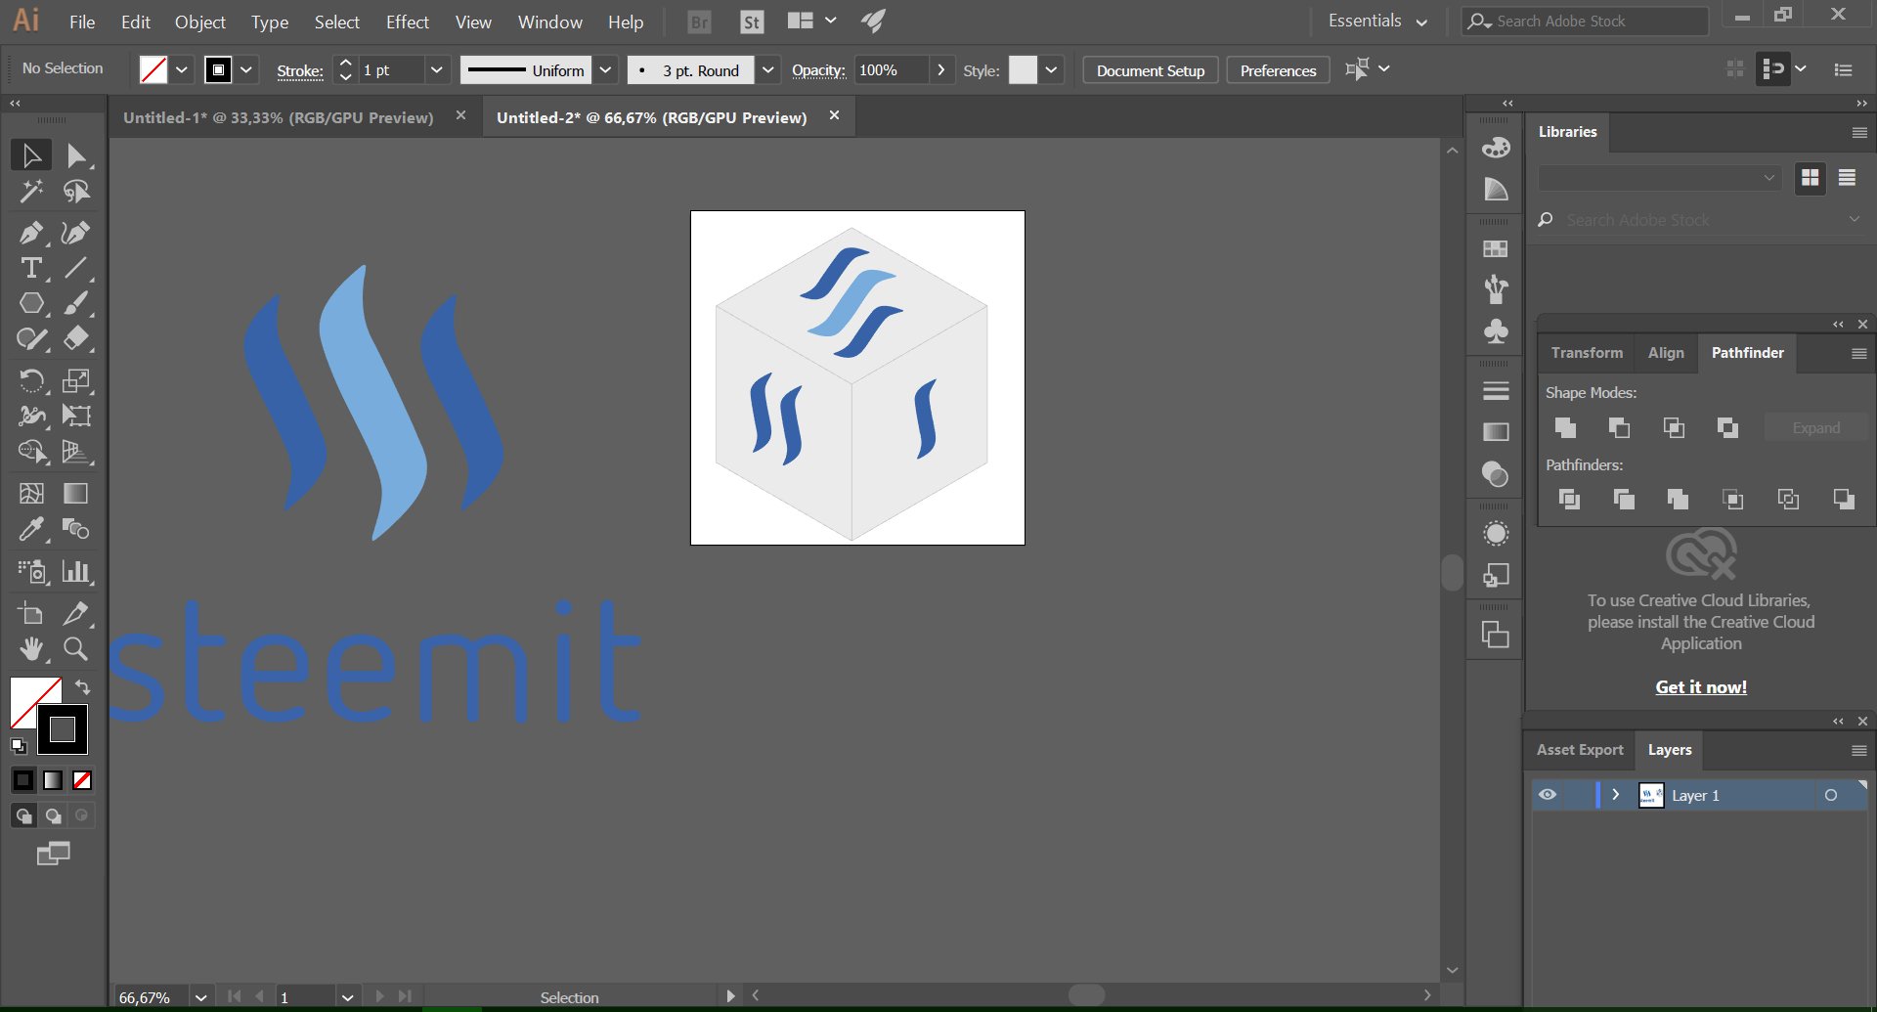Select the Gradient tool
This screenshot has height=1012, width=1877.
pyautogui.click(x=76, y=493)
